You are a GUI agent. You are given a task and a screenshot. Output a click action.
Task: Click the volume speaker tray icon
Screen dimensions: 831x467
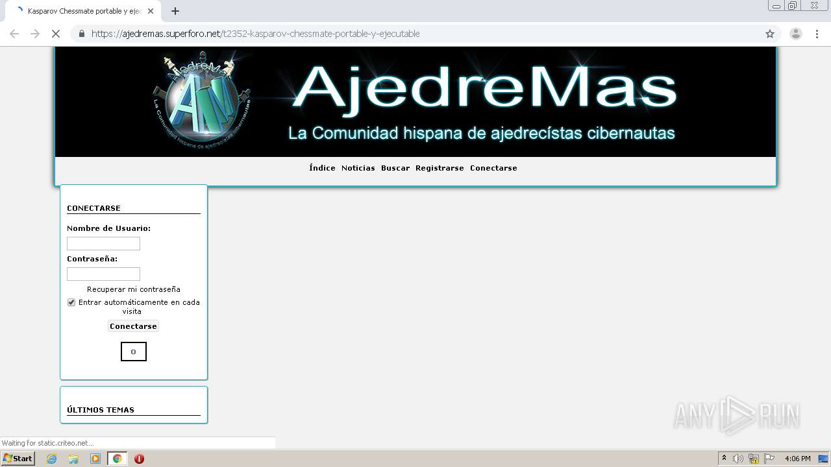click(x=738, y=459)
